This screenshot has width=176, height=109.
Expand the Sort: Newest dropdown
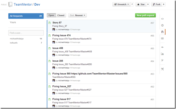point(77,15)
